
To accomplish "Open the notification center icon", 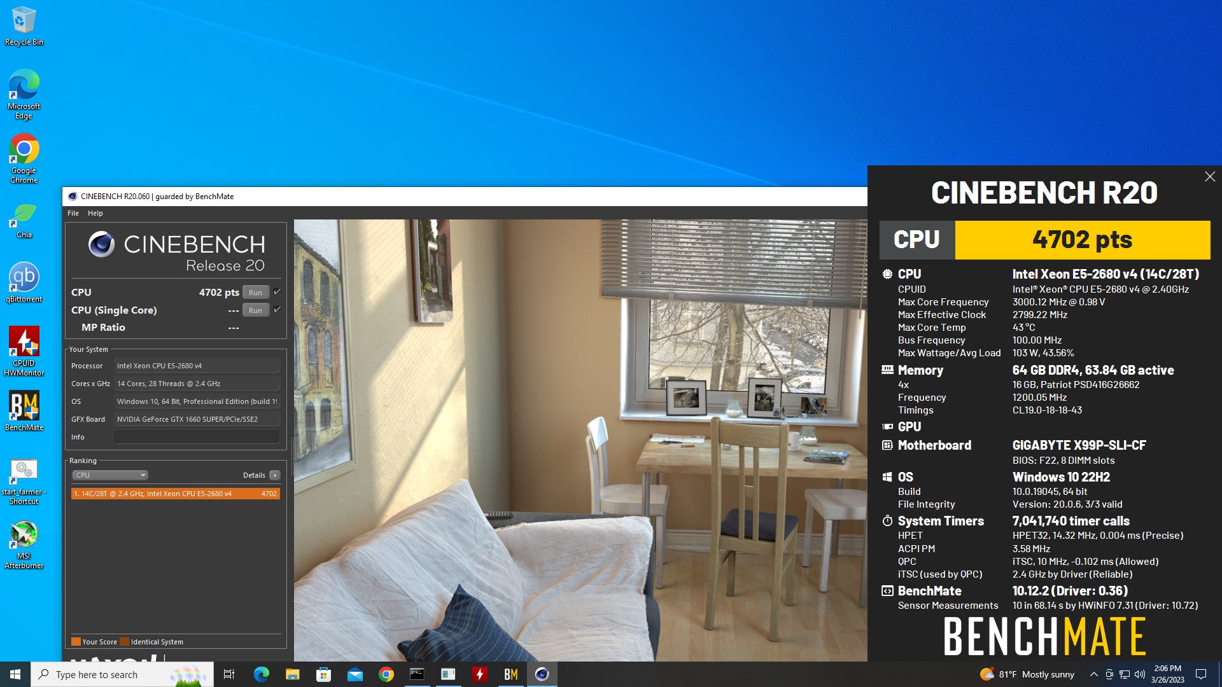I will [1201, 674].
